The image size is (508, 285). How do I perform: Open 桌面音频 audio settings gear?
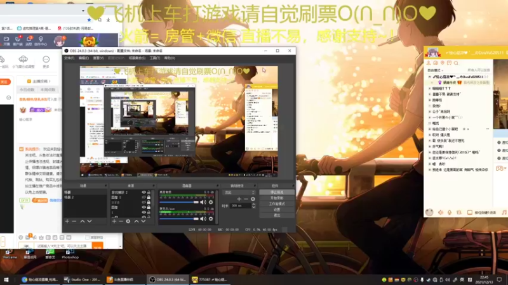[211, 202]
